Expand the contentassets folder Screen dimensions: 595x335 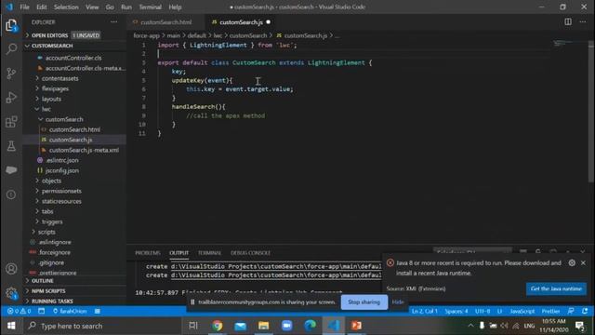click(x=59, y=78)
